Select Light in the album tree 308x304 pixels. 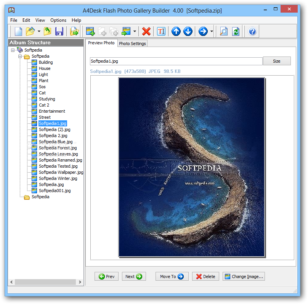point(43,74)
